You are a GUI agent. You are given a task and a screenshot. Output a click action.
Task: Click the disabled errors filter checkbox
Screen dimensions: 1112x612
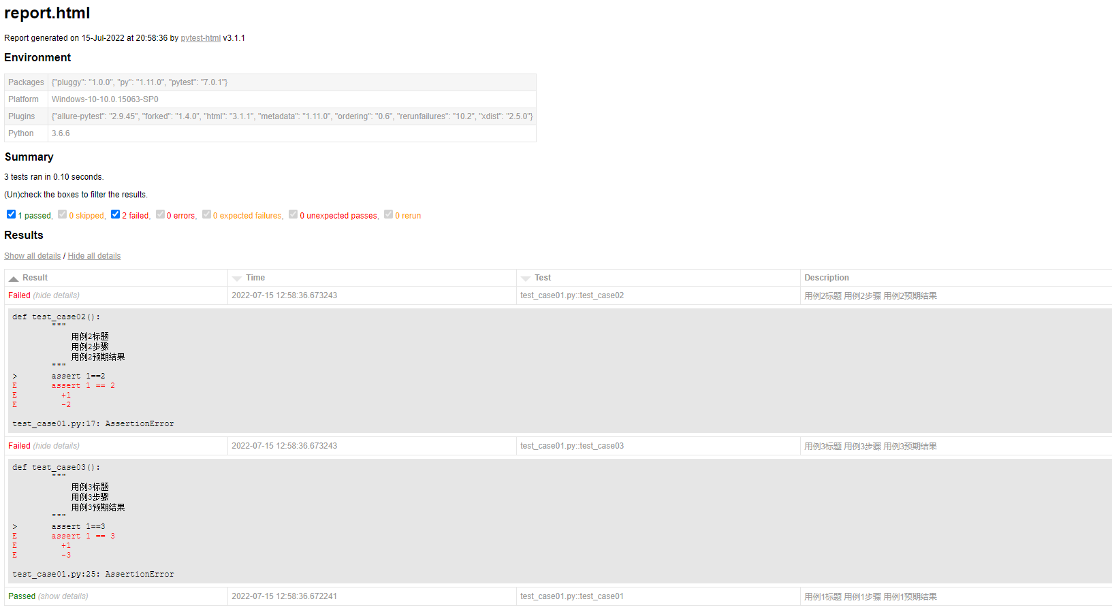pos(160,214)
